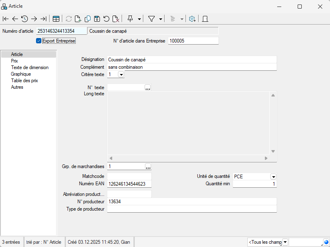Go to the first record

[x=6, y=19]
